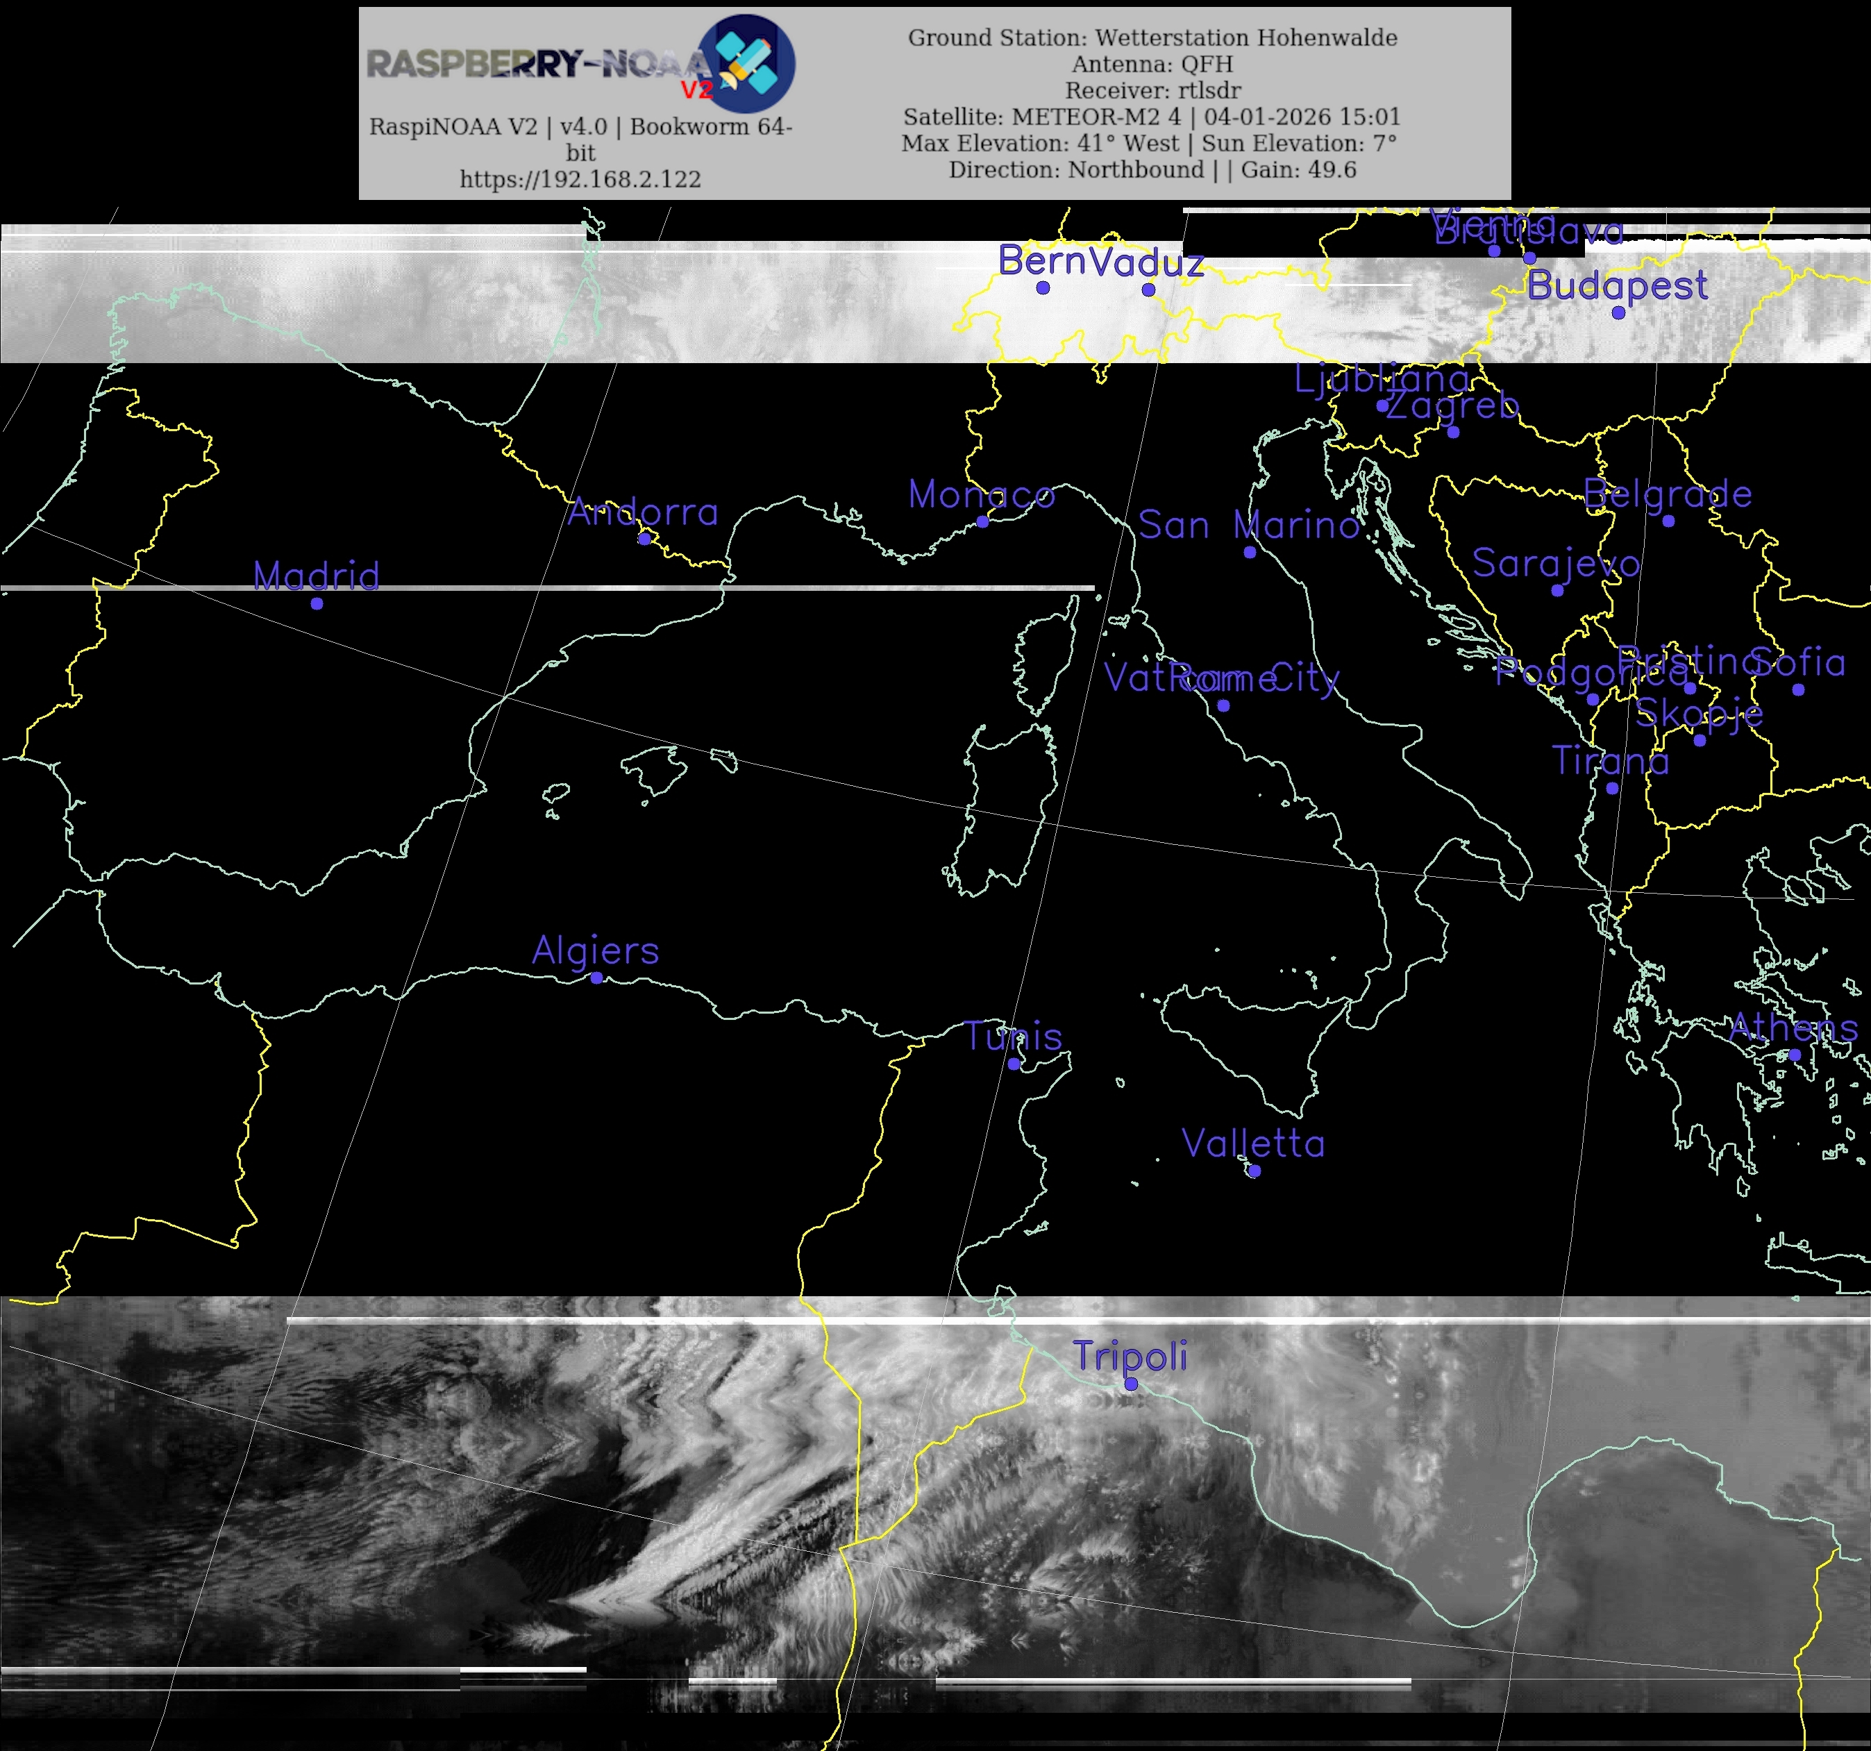Image resolution: width=1871 pixels, height=1751 pixels.
Task: Click the Budapest city marker dot
Action: coord(1619,312)
